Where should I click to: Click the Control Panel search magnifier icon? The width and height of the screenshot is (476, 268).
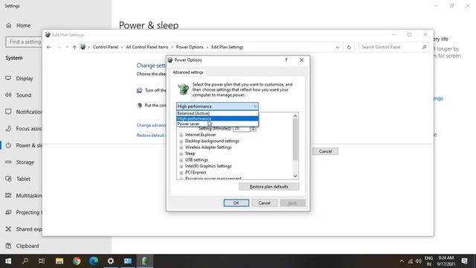click(x=424, y=47)
